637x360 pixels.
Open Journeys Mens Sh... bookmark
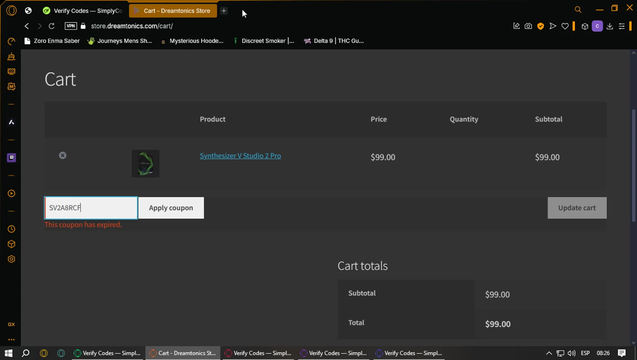pyautogui.click(x=120, y=41)
